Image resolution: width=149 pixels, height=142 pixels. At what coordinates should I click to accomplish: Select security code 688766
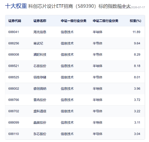tap(14, 100)
